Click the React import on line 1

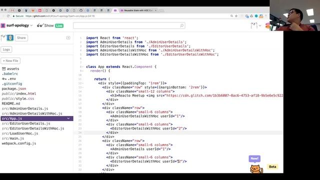pyautogui.click(x=112, y=38)
